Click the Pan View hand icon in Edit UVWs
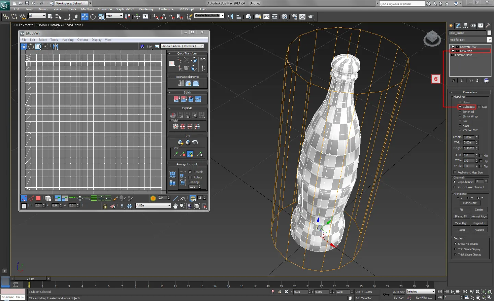The height and width of the screenshot is (301, 494). 176,206
